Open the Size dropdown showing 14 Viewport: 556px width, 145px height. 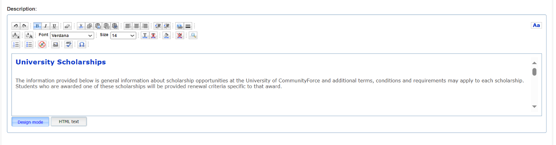(123, 35)
